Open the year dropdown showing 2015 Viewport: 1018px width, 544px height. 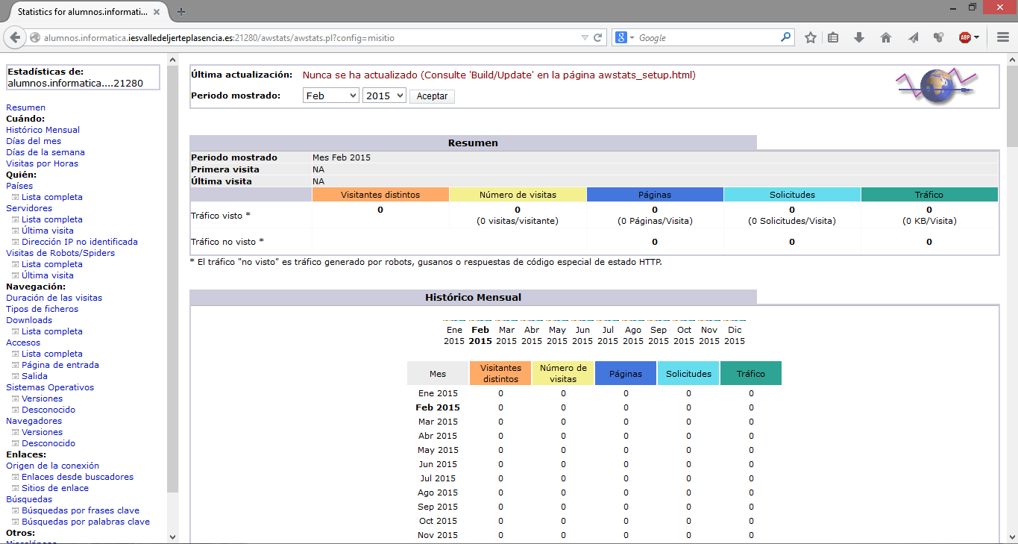383,96
